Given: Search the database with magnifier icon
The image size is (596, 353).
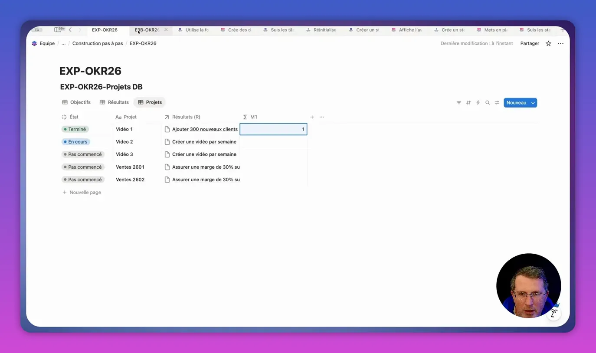Looking at the screenshot, I should coord(488,103).
